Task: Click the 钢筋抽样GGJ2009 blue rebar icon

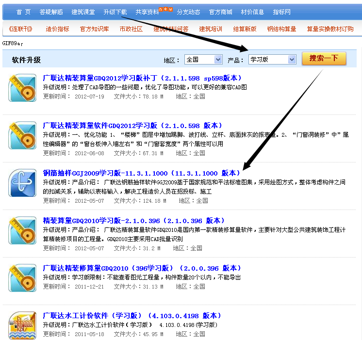Action: pyautogui.click(x=22, y=183)
